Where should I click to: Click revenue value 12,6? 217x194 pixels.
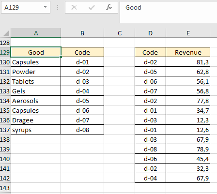pyautogui.click(x=188, y=130)
